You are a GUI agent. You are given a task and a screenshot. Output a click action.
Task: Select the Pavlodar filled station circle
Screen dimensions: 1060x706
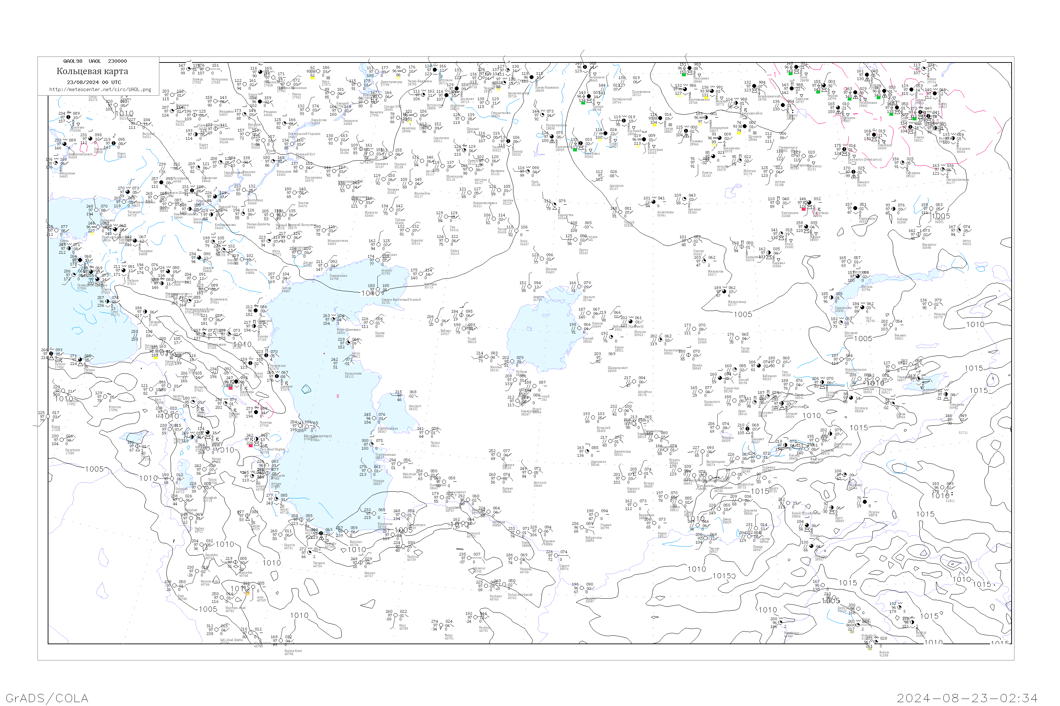point(874,134)
